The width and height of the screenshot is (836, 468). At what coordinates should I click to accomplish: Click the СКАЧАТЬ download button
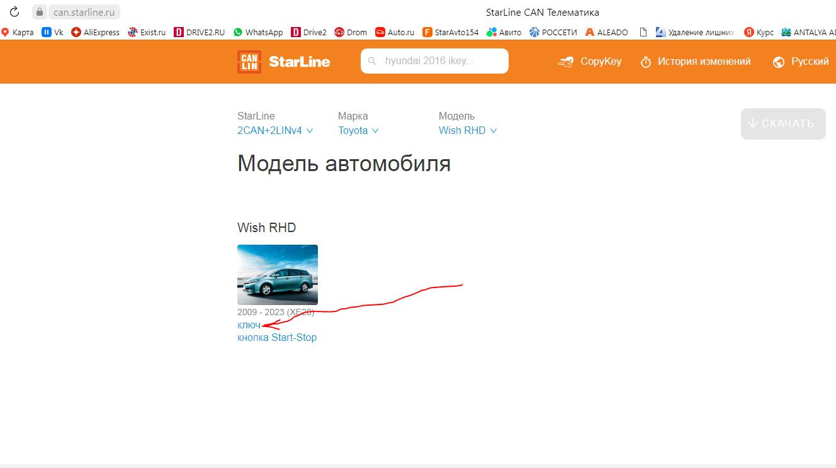pos(783,123)
